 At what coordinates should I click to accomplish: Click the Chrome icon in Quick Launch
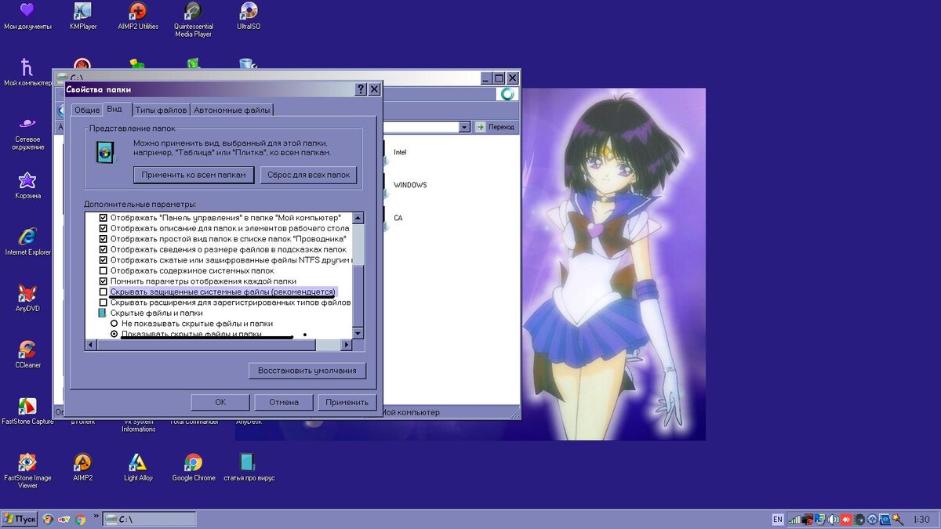pos(80,520)
